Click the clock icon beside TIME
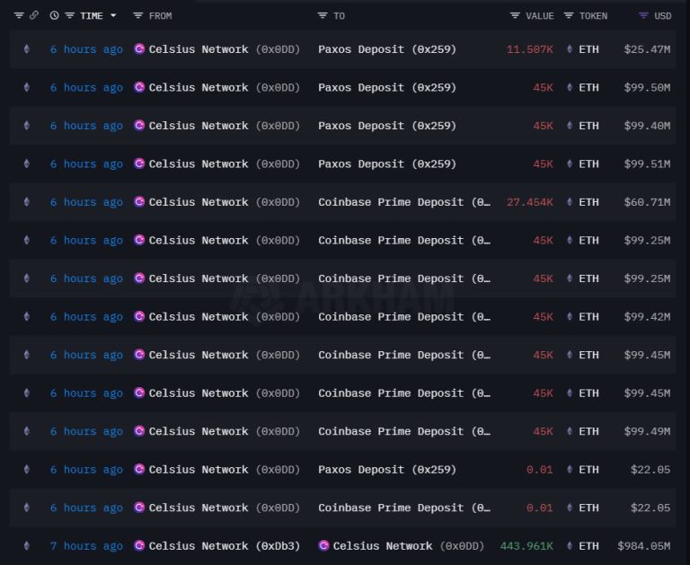This screenshot has height=565, width=690. 54,15
